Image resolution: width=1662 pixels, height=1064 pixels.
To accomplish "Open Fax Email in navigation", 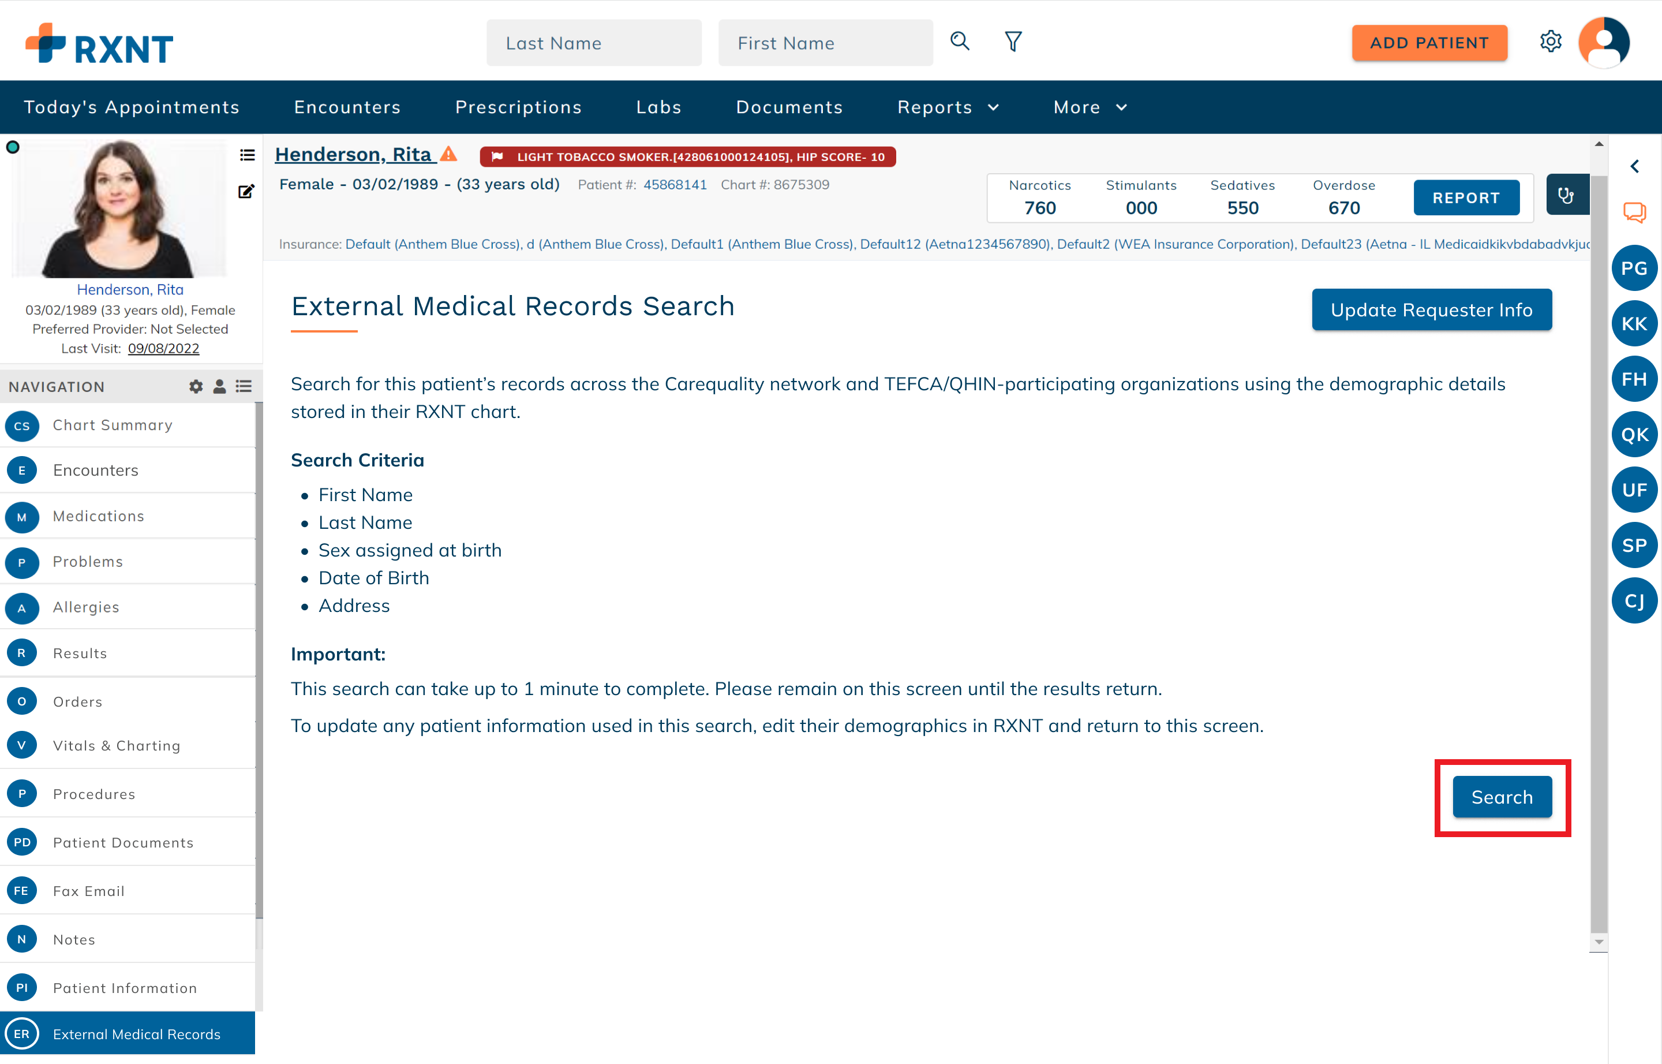I will [128, 891].
